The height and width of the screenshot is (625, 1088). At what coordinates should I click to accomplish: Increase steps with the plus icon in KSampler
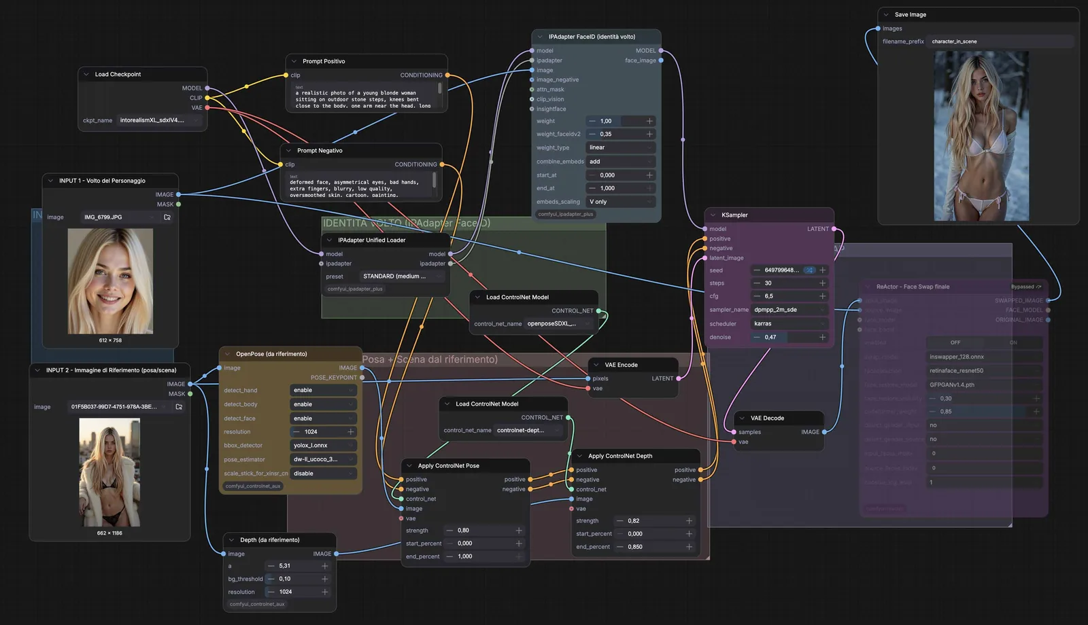tap(822, 283)
